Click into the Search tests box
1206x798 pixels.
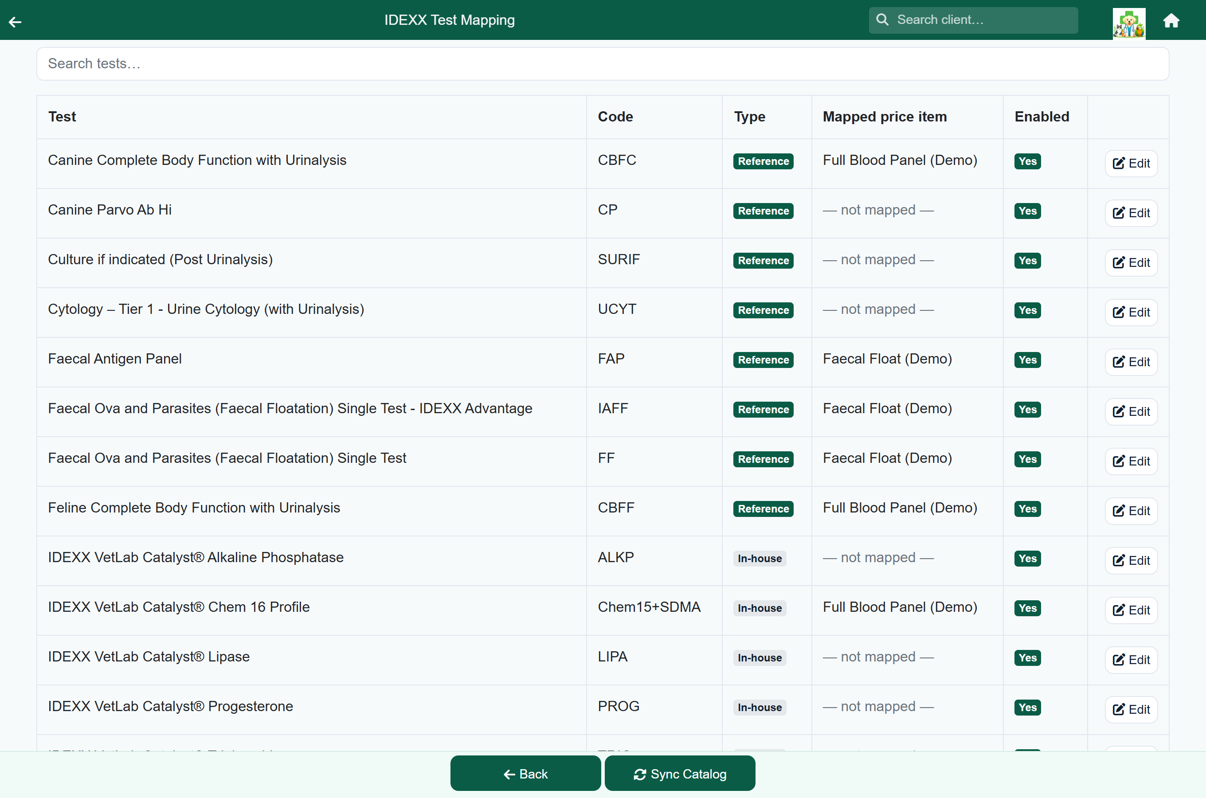click(x=603, y=63)
